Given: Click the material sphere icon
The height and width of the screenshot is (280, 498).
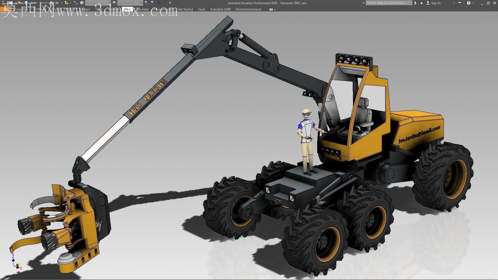Looking at the screenshot, I should [82, 3].
